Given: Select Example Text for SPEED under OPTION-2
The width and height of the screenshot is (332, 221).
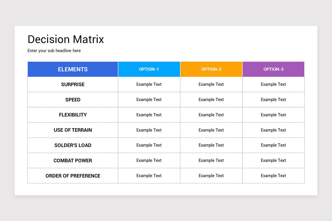Looking at the screenshot, I should [211, 99].
